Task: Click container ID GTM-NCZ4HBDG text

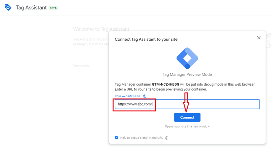Action: [165, 84]
